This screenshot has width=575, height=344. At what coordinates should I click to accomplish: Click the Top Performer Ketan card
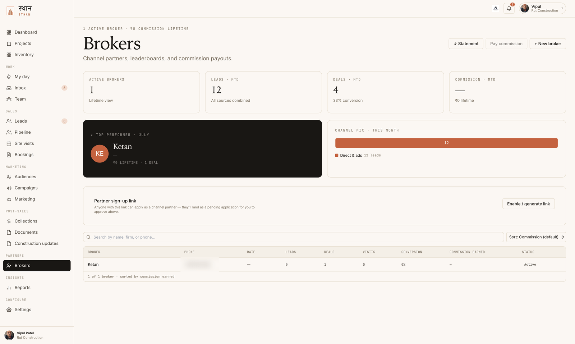click(202, 149)
